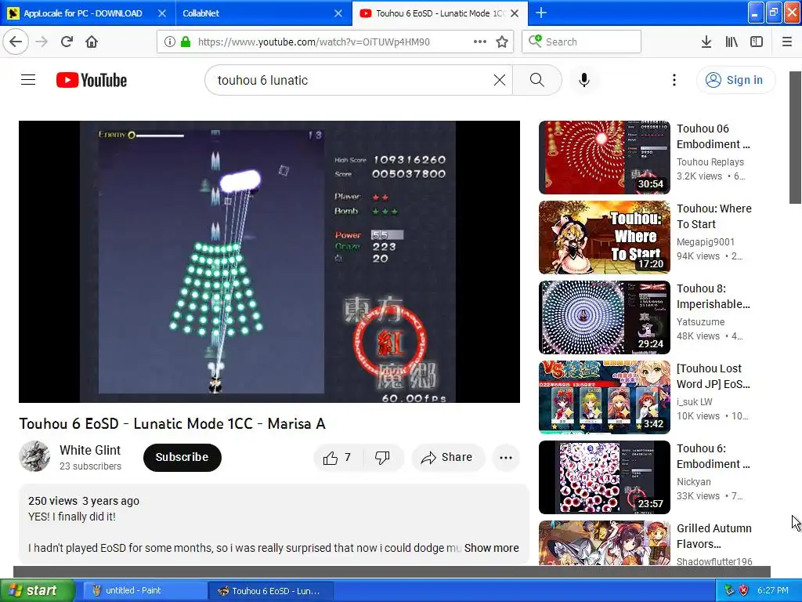The image size is (802, 602).
Task: Click the 23 subscribers text
Action: (x=90, y=466)
